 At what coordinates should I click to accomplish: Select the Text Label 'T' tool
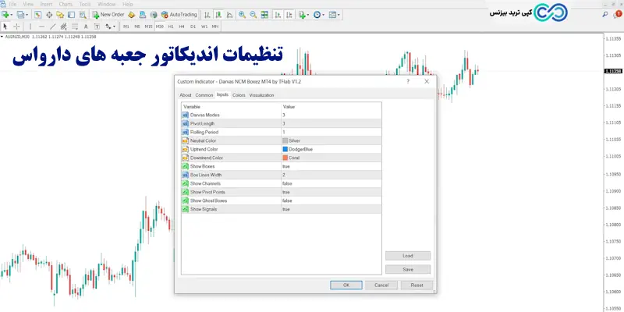coord(97,27)
